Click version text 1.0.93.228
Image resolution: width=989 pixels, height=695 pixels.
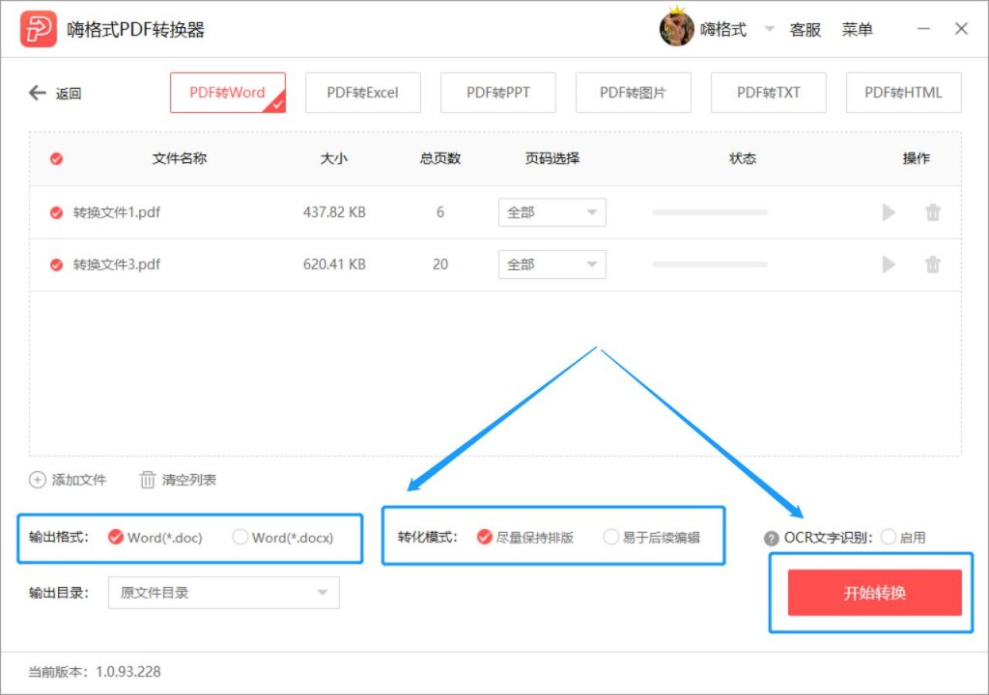coord(128,672)
